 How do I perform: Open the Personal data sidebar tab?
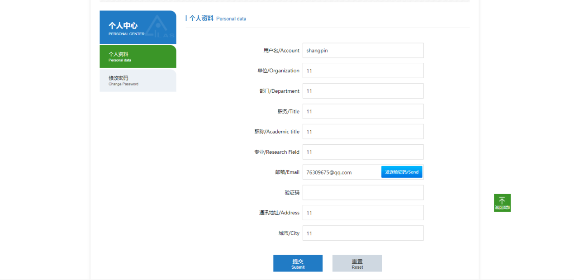click(x=138, y=57)
